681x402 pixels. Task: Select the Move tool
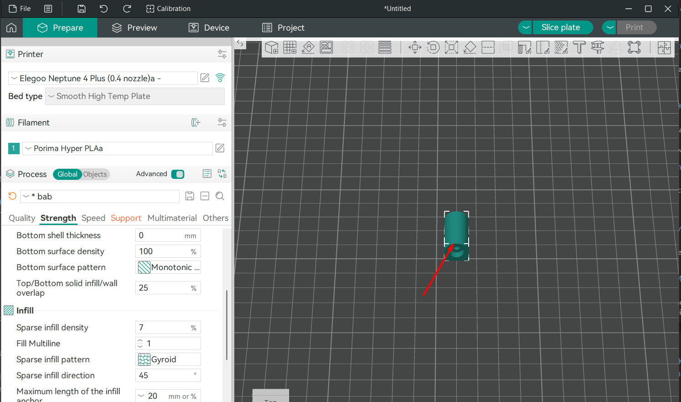click(x=415, y=47)
